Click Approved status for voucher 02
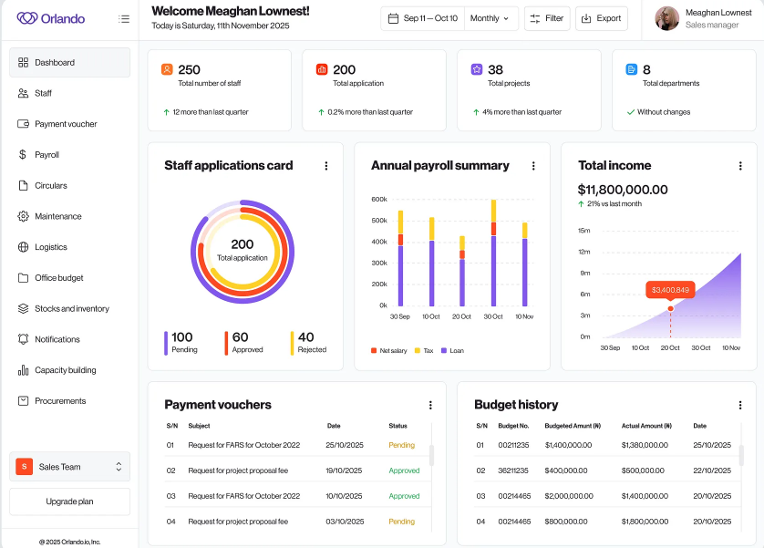The image size is (764, 548). [404, 470]
